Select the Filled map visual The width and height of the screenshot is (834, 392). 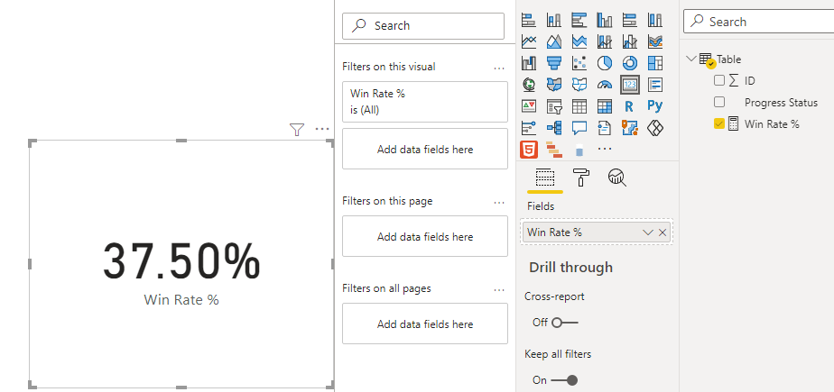pos(553,85)
